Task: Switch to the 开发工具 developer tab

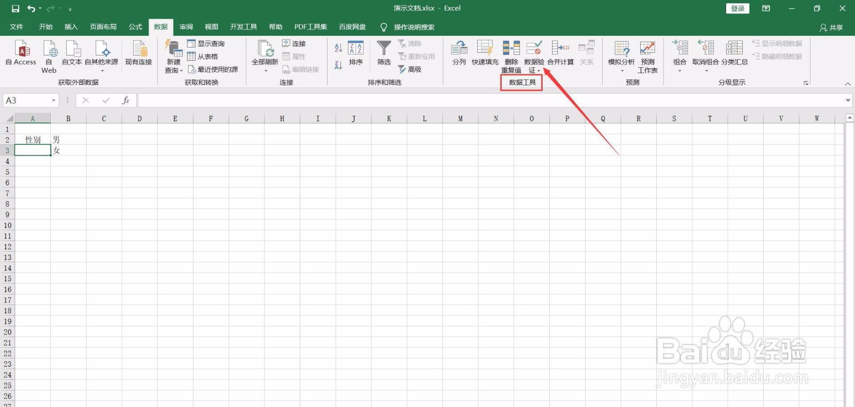Action: (244, 27)
